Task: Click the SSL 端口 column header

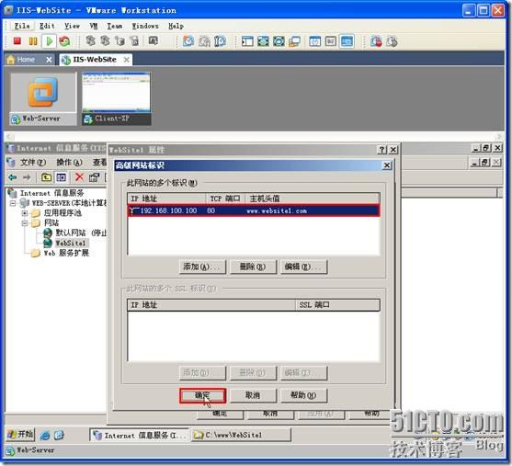Action: [337, 305]
